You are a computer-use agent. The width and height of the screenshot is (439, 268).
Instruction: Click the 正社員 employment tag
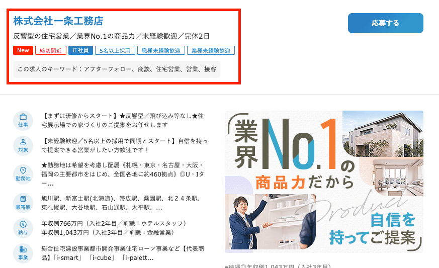point(80,50)
